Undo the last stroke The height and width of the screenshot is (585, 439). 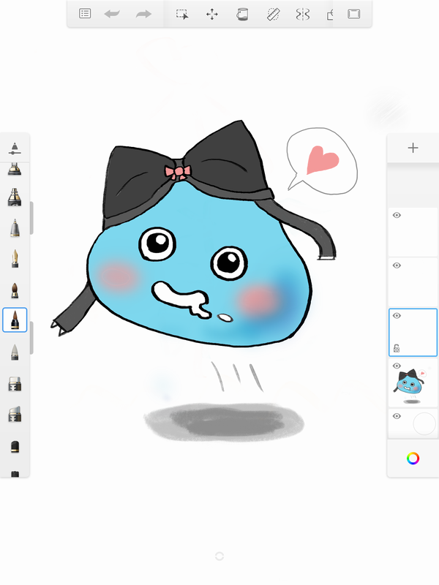tap(112, 14)
